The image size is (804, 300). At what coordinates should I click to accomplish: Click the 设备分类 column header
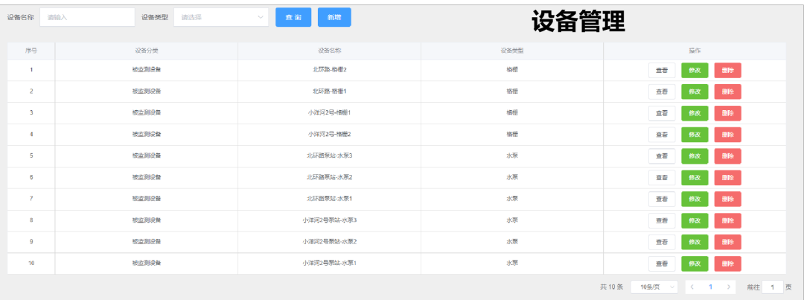pyautogui.click(x=146, y=51)
